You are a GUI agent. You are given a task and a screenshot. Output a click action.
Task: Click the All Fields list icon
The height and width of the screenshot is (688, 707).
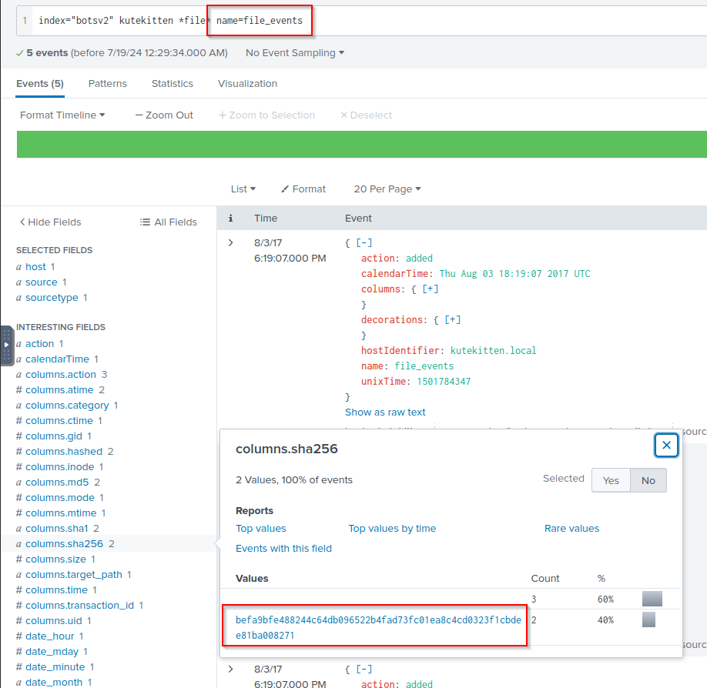pos(145,222)
